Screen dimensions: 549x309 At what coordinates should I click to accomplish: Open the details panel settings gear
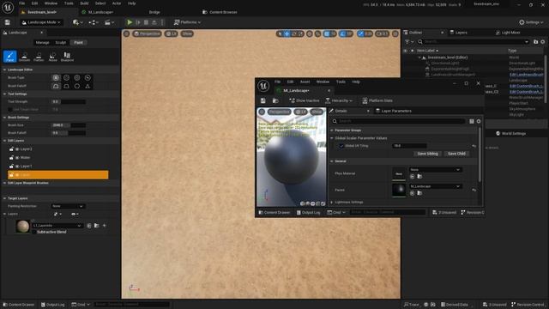pyautogui.click(x=479, y=121)
